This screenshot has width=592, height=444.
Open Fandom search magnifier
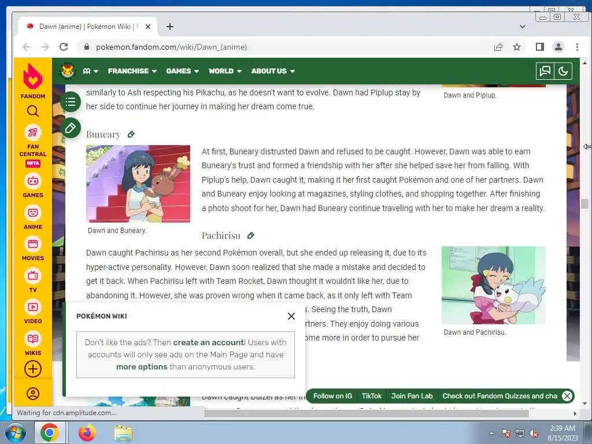(x=33, y=111)
